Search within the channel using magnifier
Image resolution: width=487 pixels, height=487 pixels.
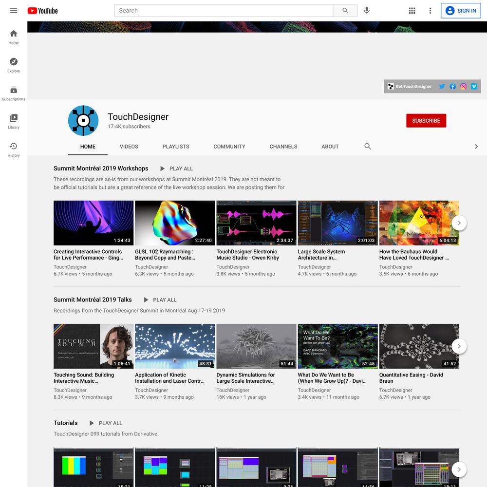coord(368,146)
